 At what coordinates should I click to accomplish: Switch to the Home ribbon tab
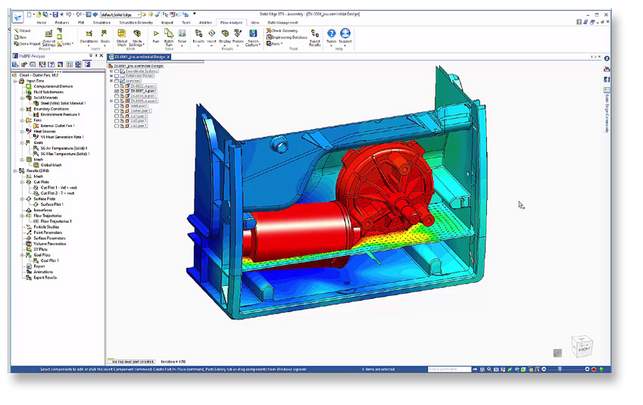tap(42, 23)
